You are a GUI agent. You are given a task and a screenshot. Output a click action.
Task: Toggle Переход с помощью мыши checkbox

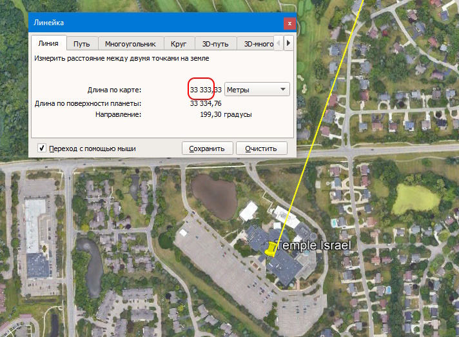pyautogui.click(x=42, y=148)
